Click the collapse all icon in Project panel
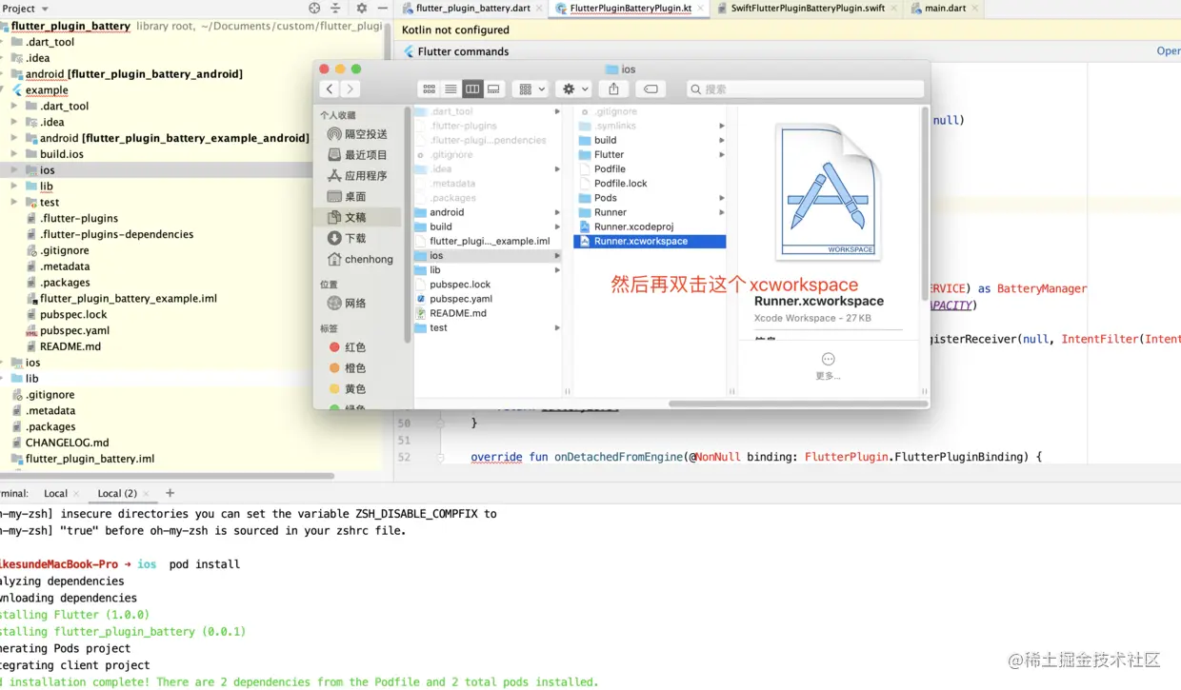This screenshot has height=690, width=1181. (335, 9)
